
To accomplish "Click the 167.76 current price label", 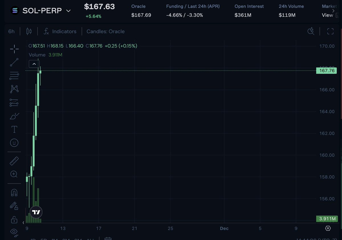I will point(327,70).
